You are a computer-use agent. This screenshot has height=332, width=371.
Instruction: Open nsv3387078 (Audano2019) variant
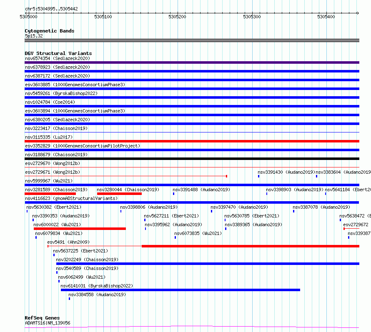tap(321, 207)
